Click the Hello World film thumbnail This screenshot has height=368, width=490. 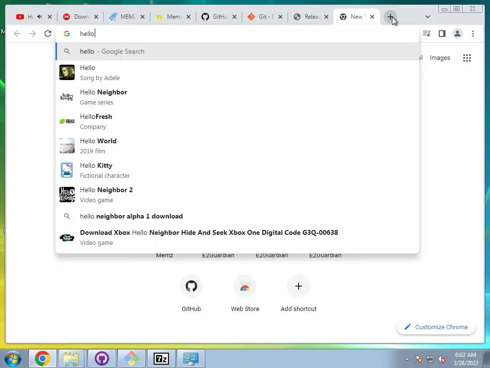67,146
